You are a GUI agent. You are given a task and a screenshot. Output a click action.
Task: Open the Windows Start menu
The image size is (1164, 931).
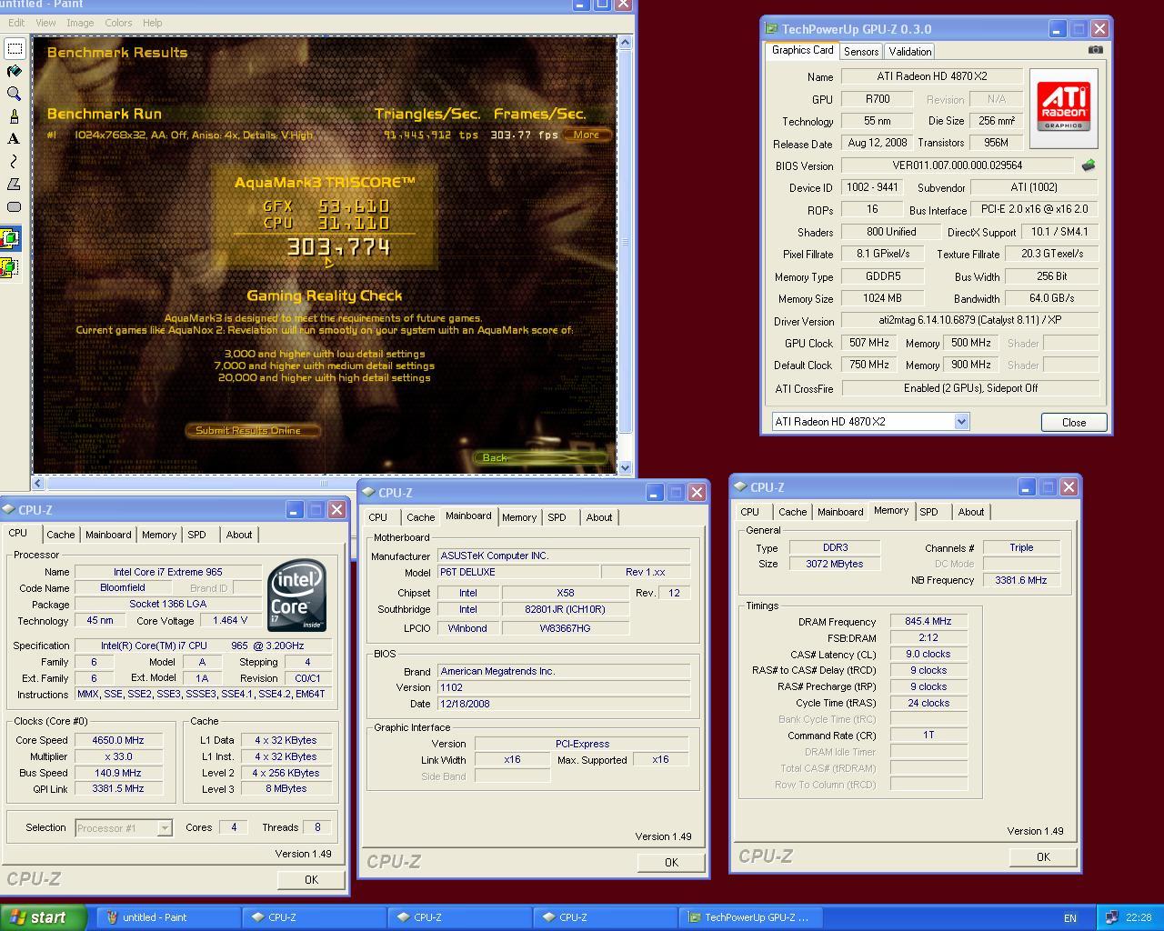coord(44,917)
